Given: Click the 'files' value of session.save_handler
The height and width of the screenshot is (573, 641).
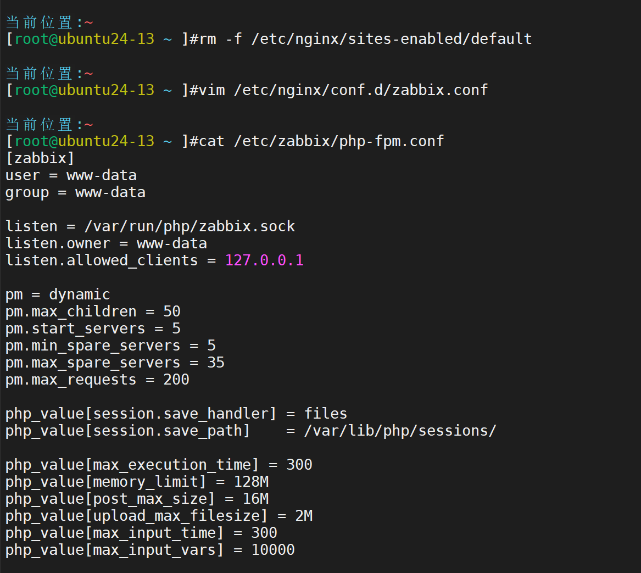Looking at the screenshot, I should [326, 414].
